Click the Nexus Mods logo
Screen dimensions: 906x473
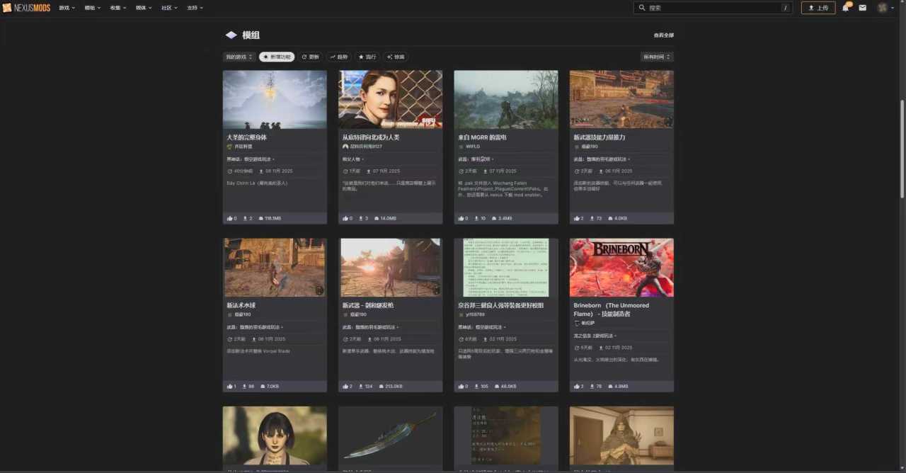tap(26, 8)
